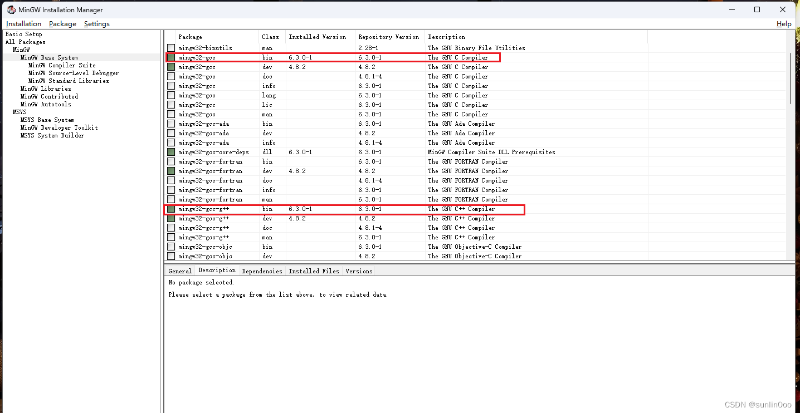Open the Help menu

tap(784, 24)
